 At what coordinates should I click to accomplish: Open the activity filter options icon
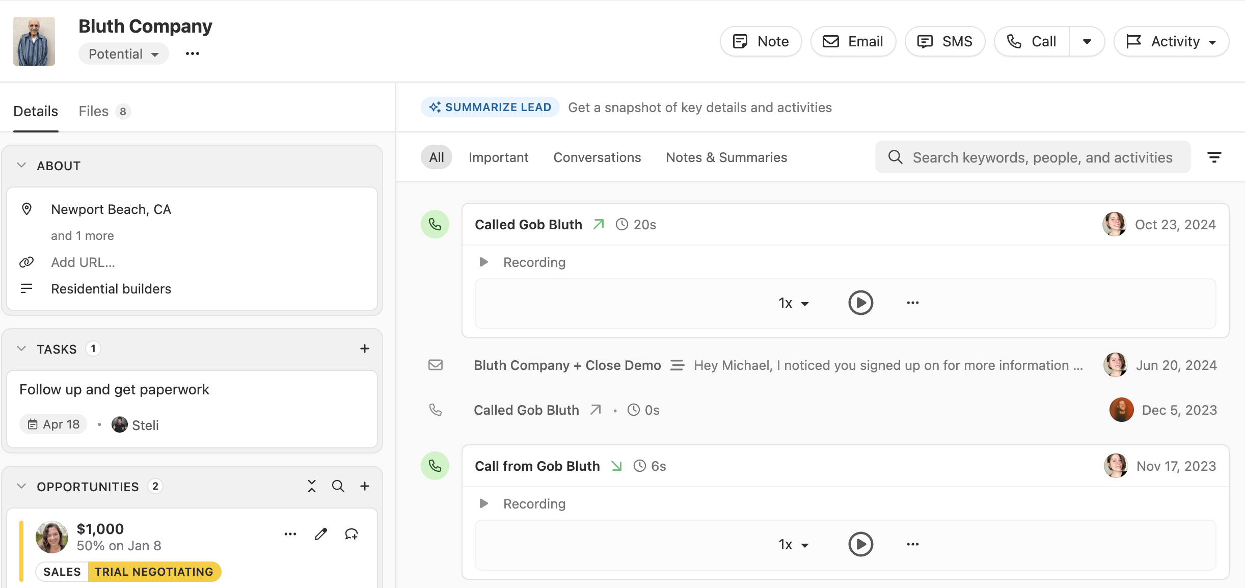(1214, 157)
